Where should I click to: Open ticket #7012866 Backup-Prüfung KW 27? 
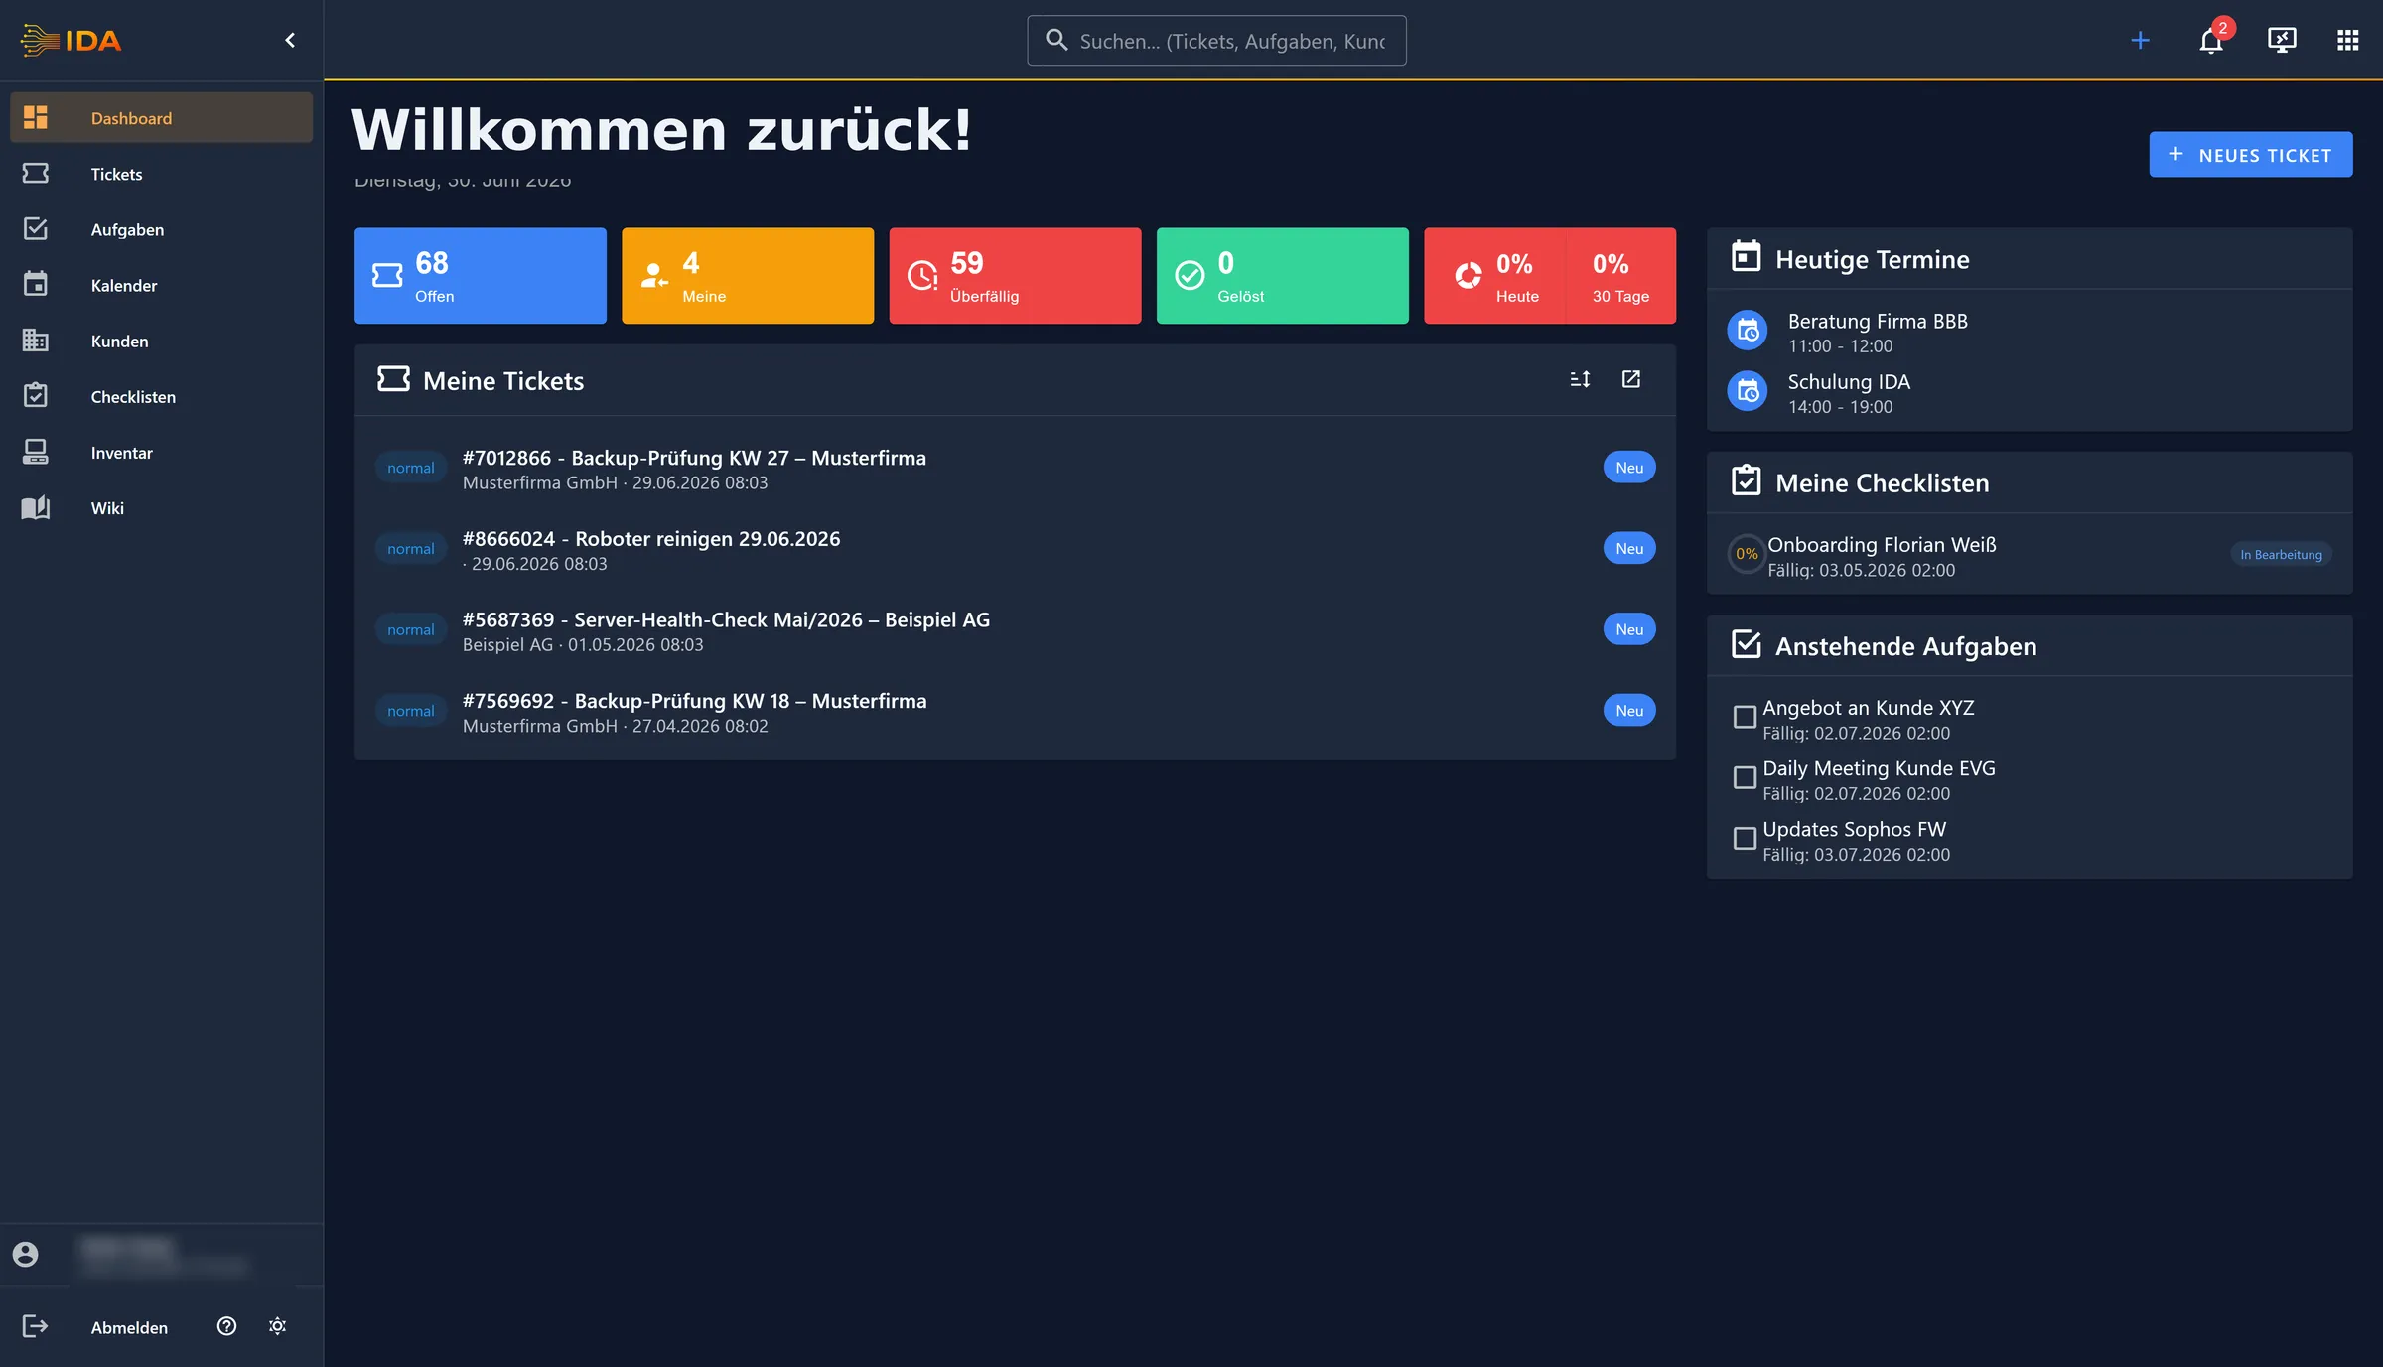click(x=1015, y=469)
